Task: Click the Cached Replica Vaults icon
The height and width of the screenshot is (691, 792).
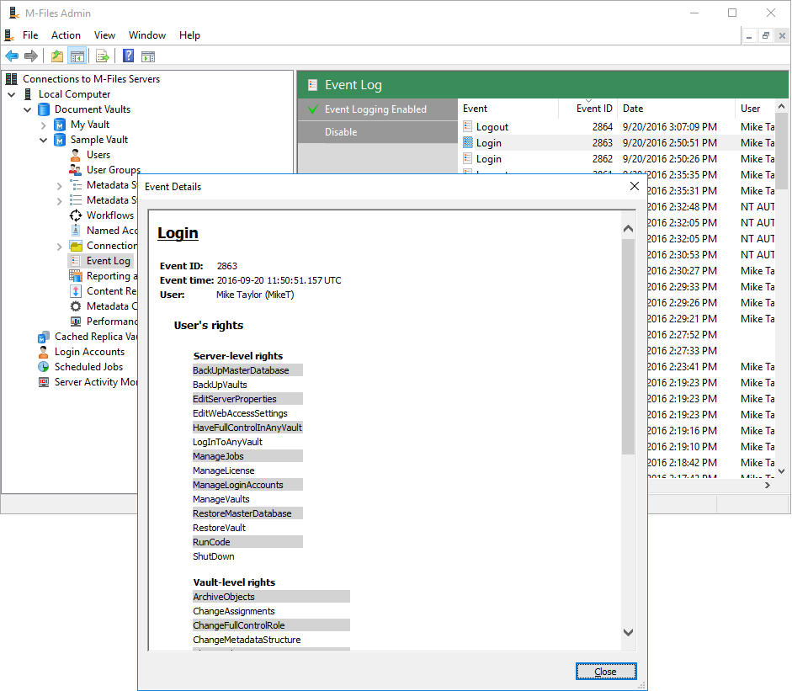Action: [44, 337]
